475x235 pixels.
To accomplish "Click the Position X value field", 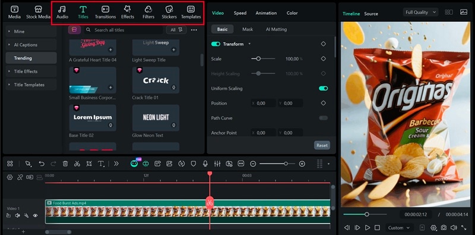I will click(x=264, y=104).
